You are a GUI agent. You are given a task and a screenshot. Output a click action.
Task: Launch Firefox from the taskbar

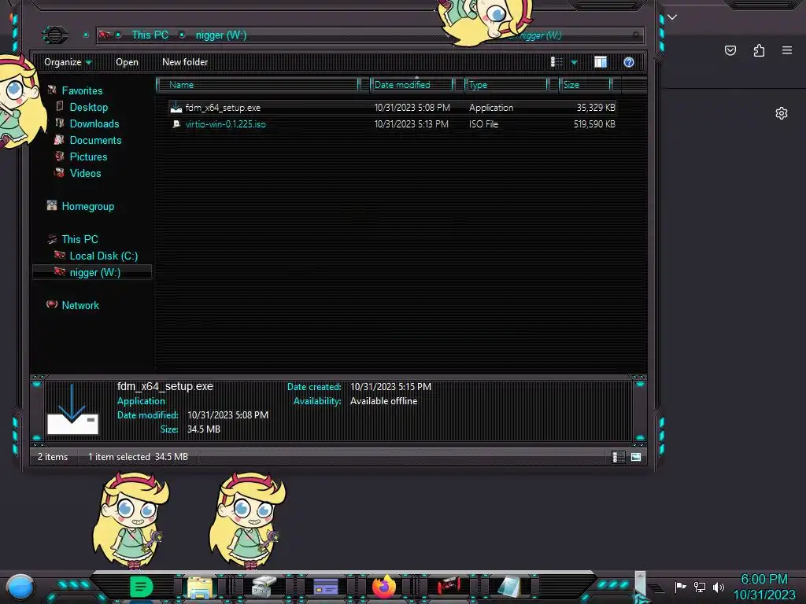[384, 587]
